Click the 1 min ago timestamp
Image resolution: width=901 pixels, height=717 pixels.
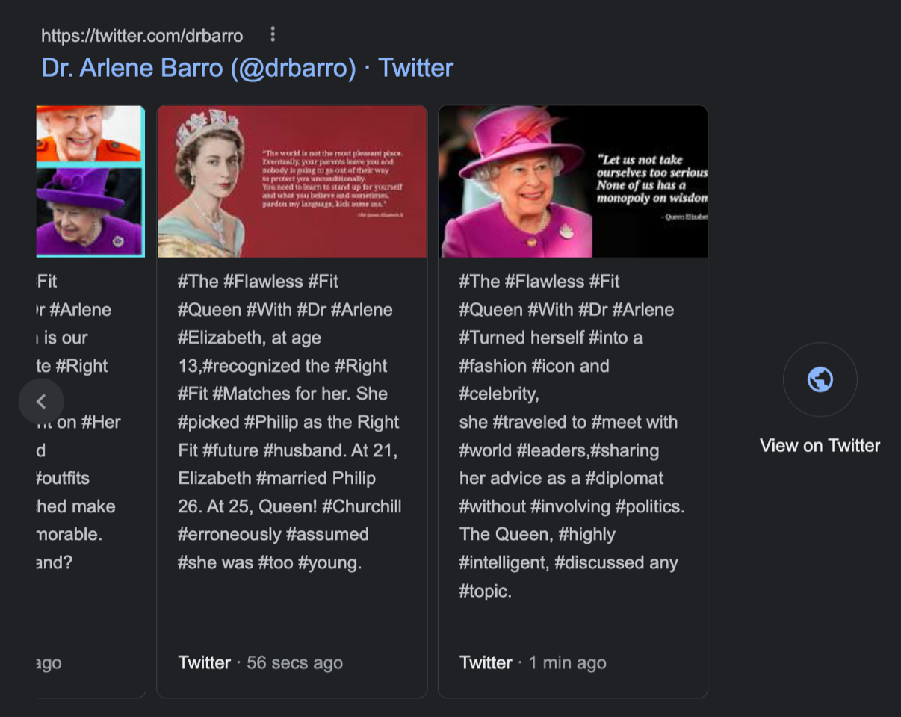[x=567, y=662]
